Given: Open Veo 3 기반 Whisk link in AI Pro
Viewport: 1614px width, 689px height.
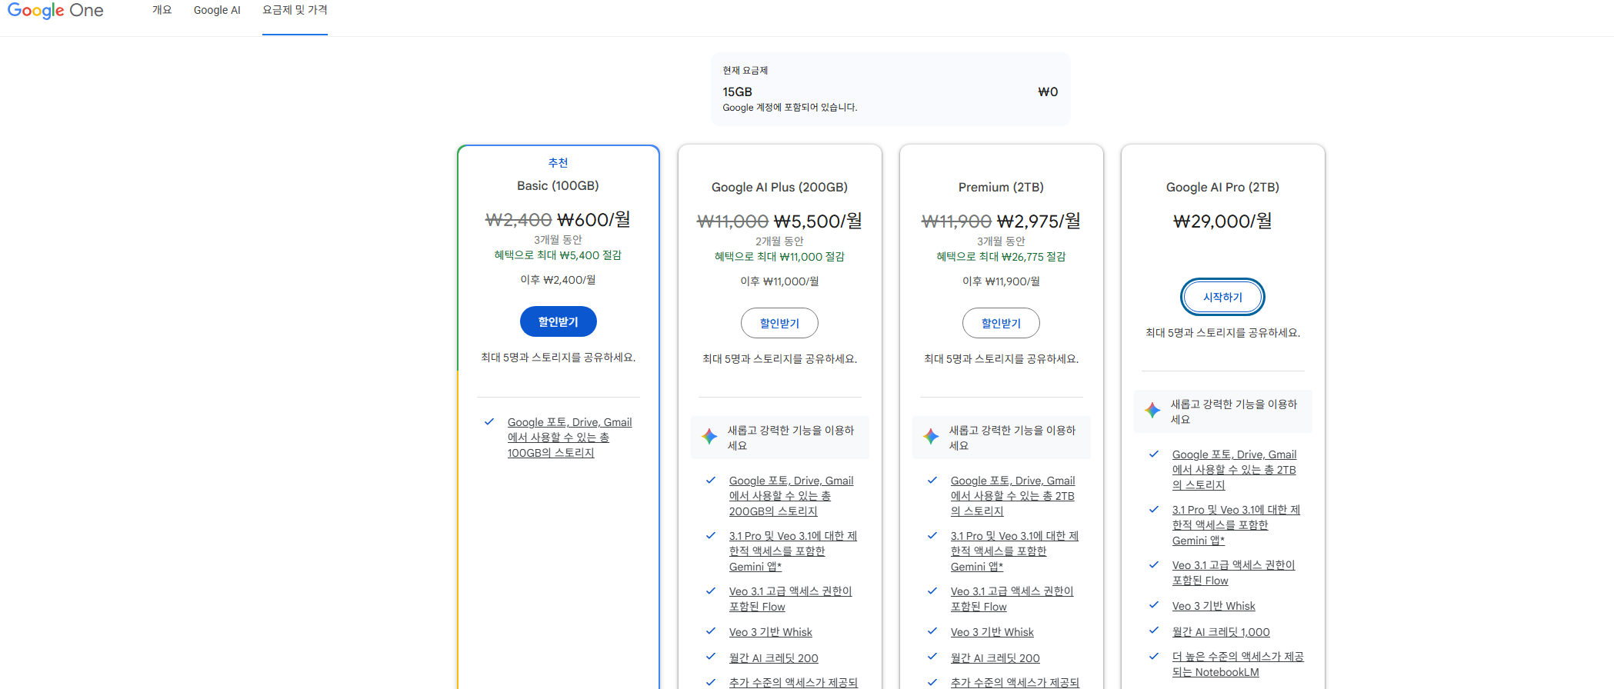Looking at the screenshot, I should (x=1213, y=606).
